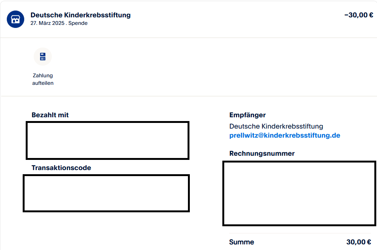
Task: Click the split payment calculator icon
Action: [x=43, y=57]
